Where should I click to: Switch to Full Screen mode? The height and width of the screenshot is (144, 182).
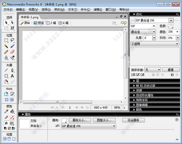click(x=14, y=139)
